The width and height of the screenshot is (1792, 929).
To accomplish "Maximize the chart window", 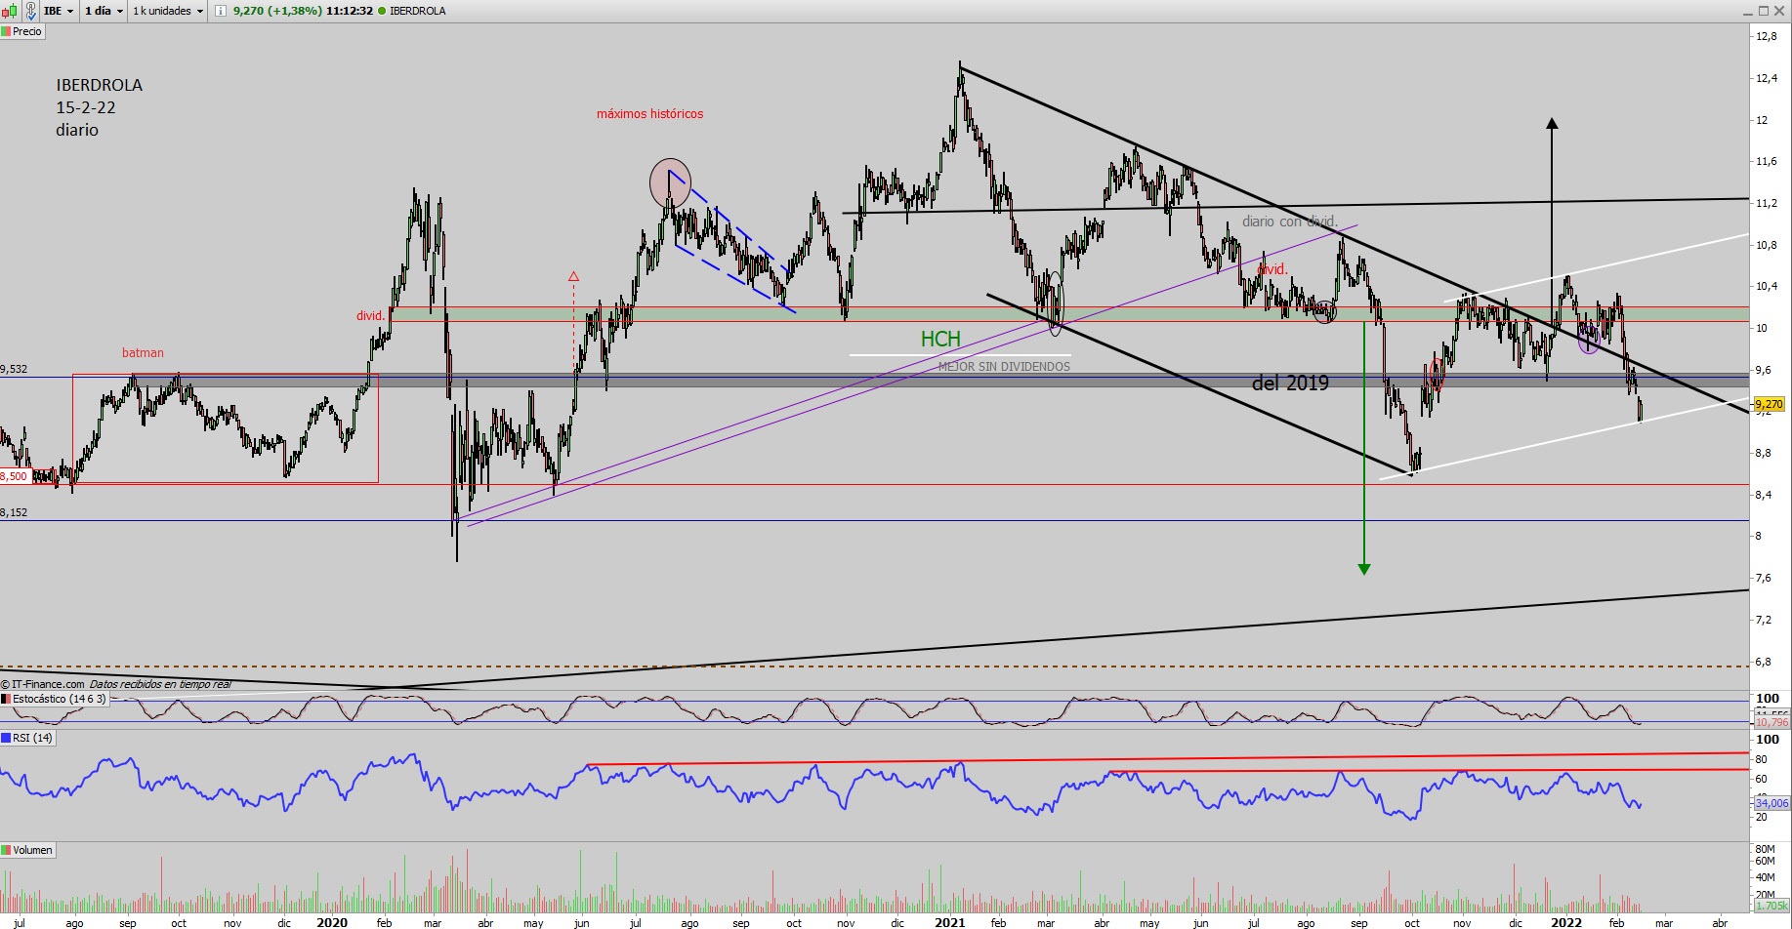I will point(1764,11).
